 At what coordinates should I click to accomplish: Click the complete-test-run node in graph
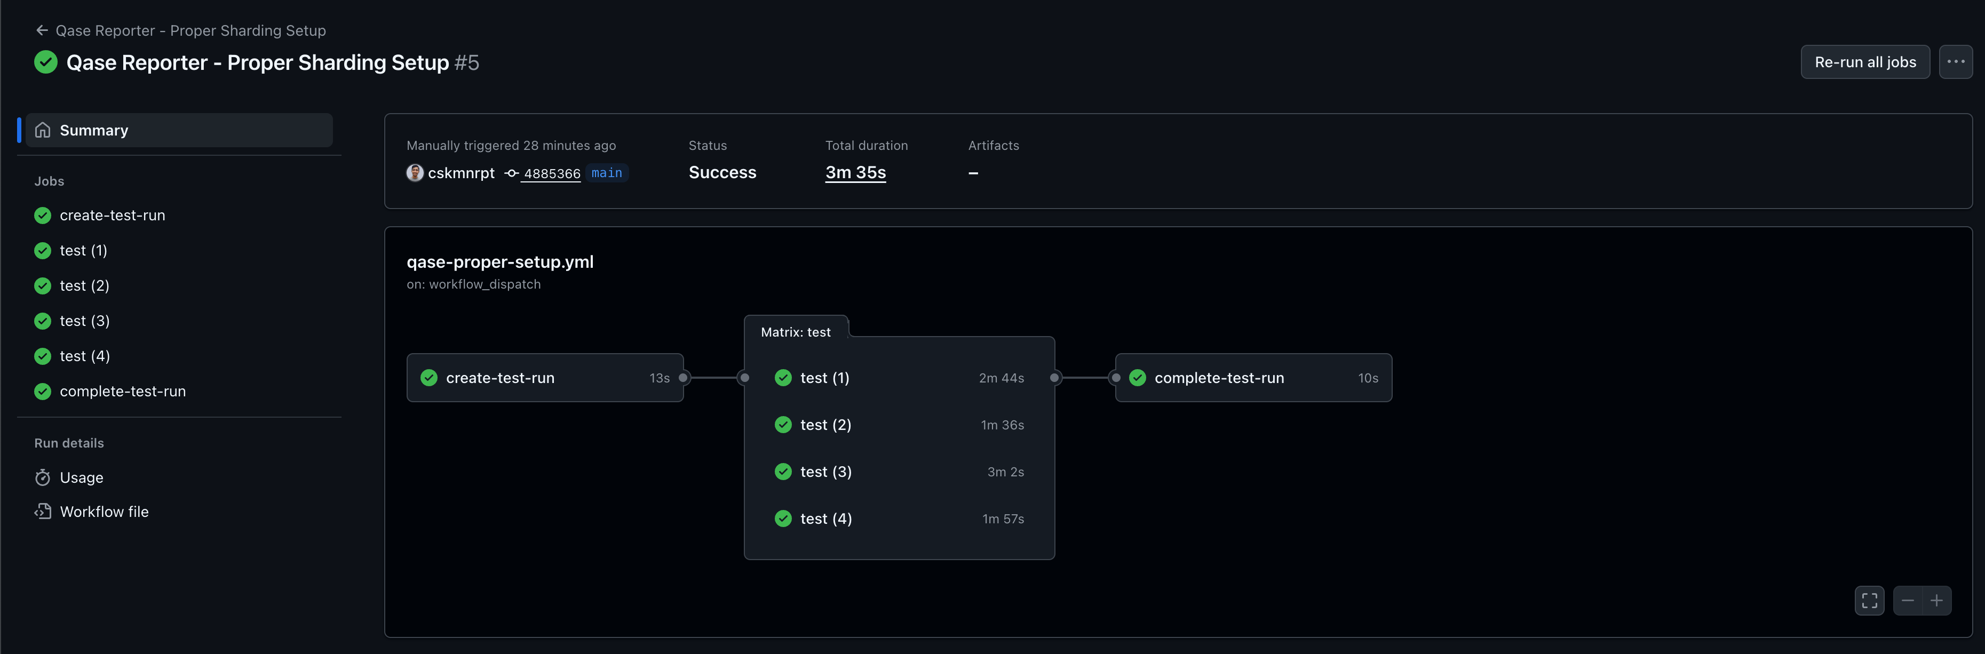click(x=1254, y=378)
